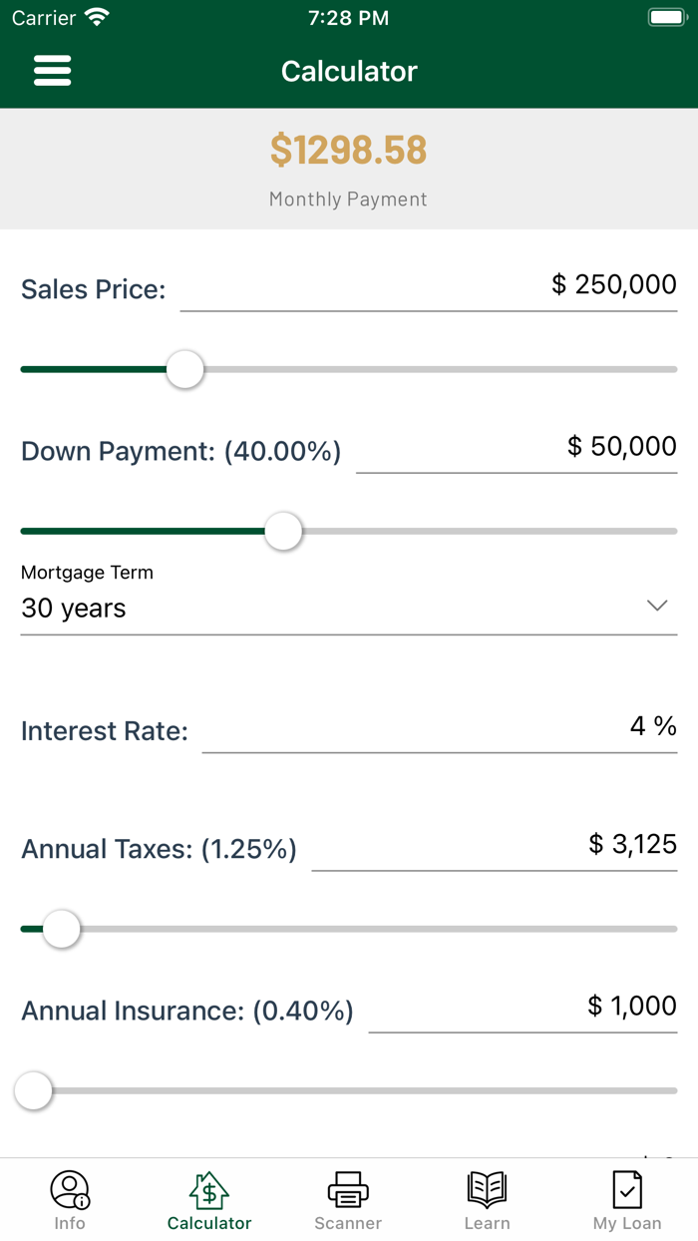
Task: Tap the Down Payment slider knob
Action: pos(283,532)
